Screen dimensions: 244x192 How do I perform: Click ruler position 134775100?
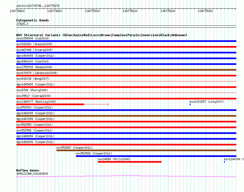coord(130,11)
